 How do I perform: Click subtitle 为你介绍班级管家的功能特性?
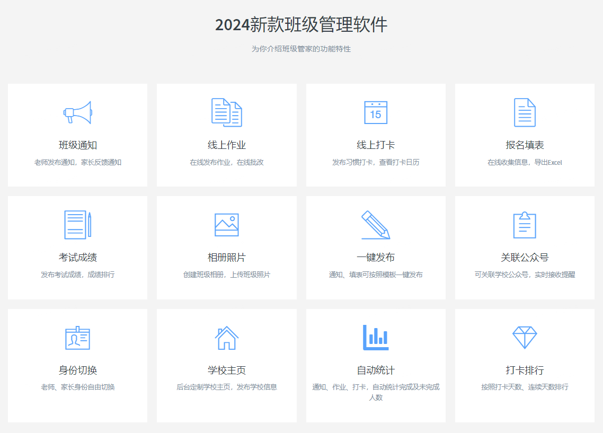[301, 49]
